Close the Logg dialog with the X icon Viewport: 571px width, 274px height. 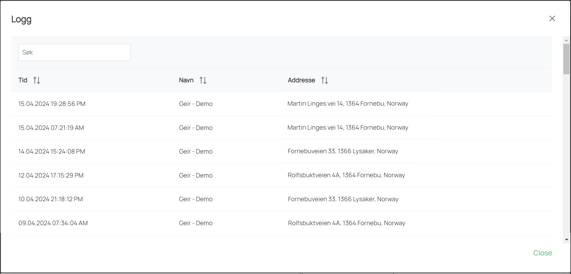552,19
